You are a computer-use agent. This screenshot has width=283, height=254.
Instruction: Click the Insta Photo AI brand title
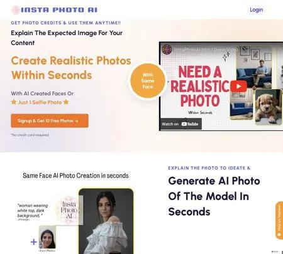(59, 10)
